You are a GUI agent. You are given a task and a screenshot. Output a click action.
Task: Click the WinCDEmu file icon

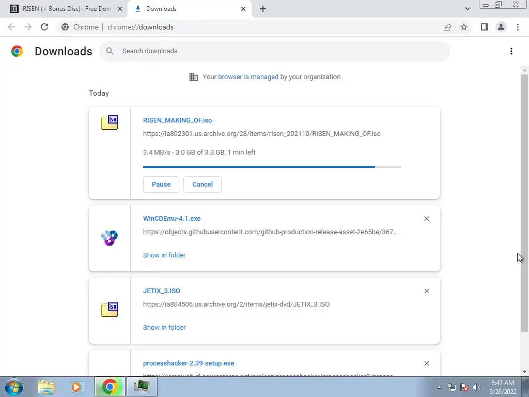tap(110, 238)
